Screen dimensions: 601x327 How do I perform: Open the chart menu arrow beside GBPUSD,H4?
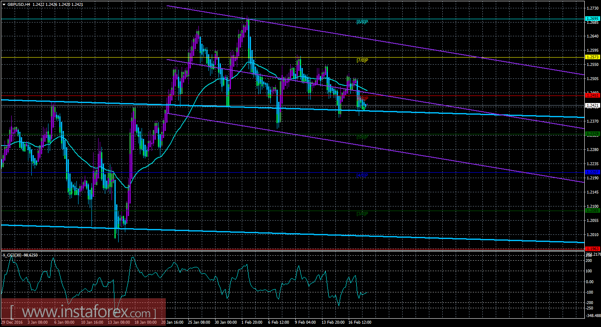click(x=4, y=4)
